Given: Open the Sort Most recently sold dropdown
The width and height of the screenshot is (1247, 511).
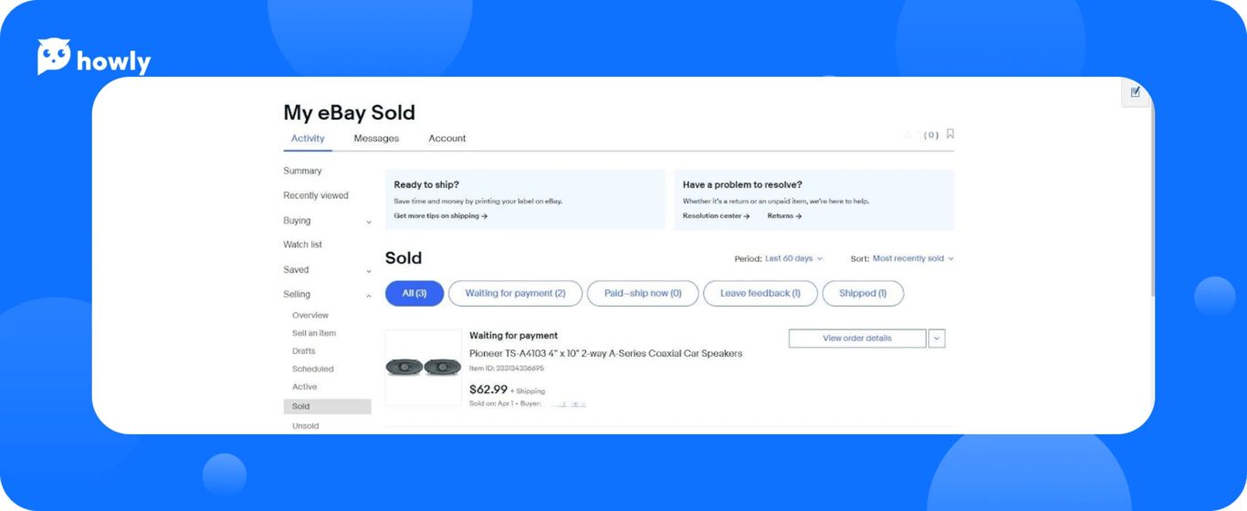Looking at the screenshot, I should tap(913, 259).
